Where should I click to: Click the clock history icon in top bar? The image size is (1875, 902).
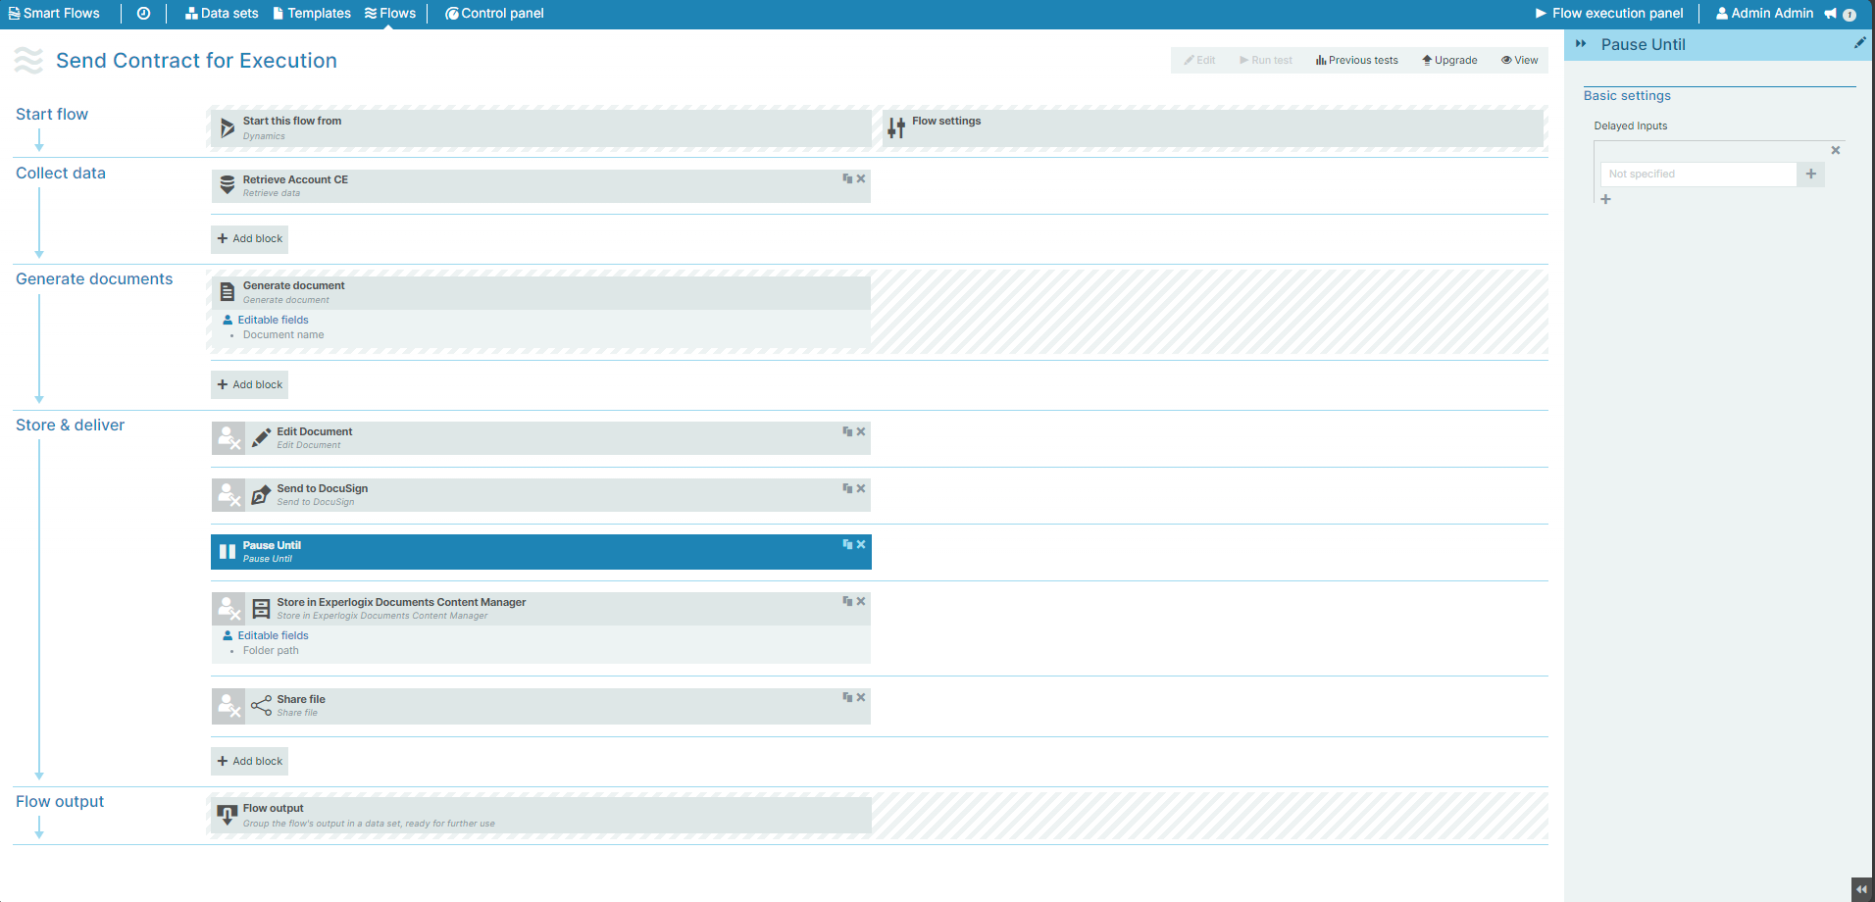click(x=143, y=14)
